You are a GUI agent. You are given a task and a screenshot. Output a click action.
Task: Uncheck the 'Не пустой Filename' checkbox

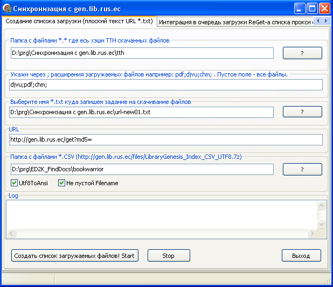[62, 183]
